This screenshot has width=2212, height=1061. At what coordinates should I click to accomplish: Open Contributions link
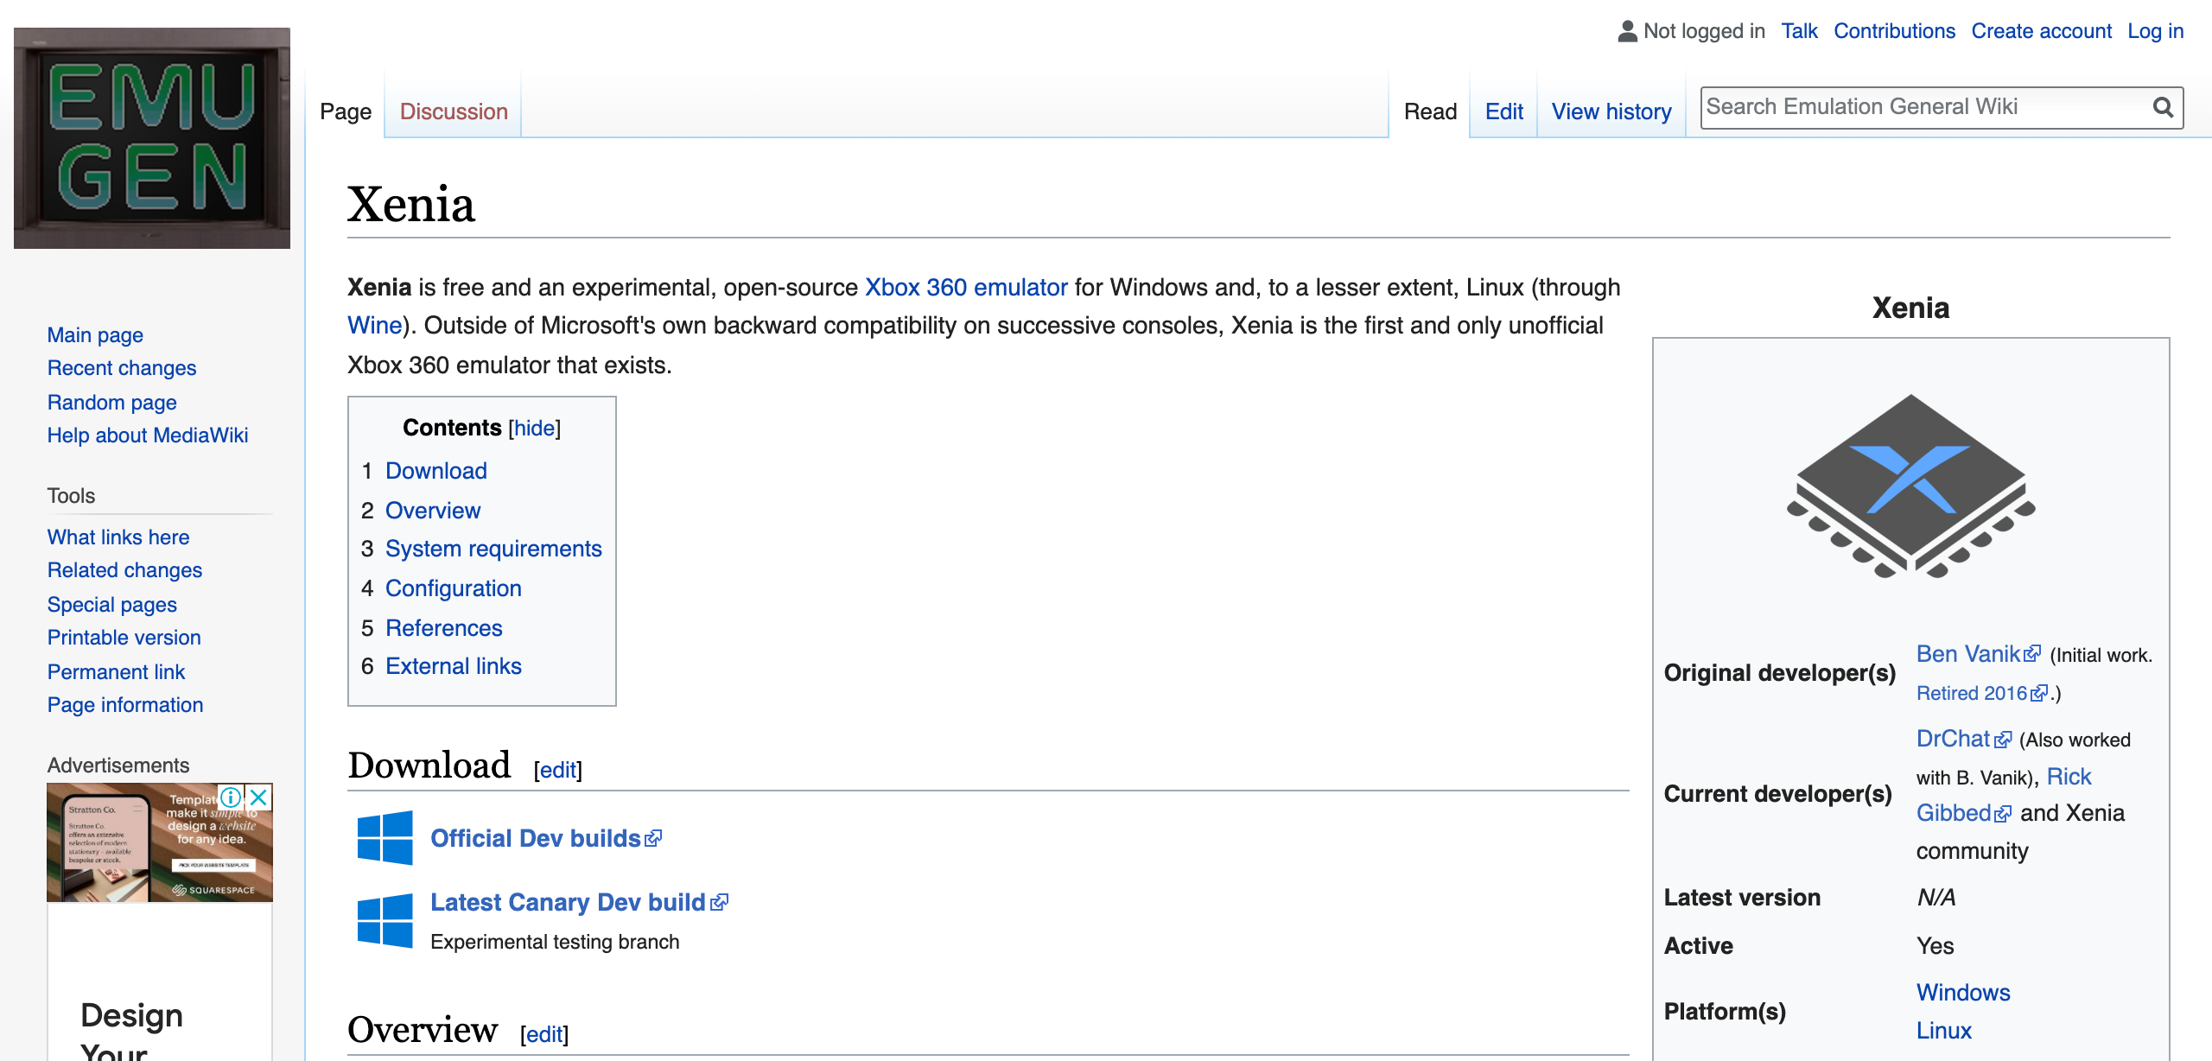coord(1895,31)
